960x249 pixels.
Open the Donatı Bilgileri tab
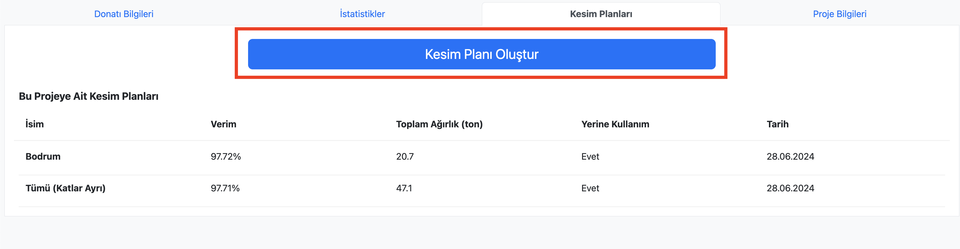(x=124, y=14)
